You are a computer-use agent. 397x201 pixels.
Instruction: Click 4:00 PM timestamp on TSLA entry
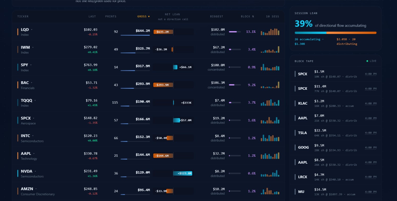[x=371, y=133]
